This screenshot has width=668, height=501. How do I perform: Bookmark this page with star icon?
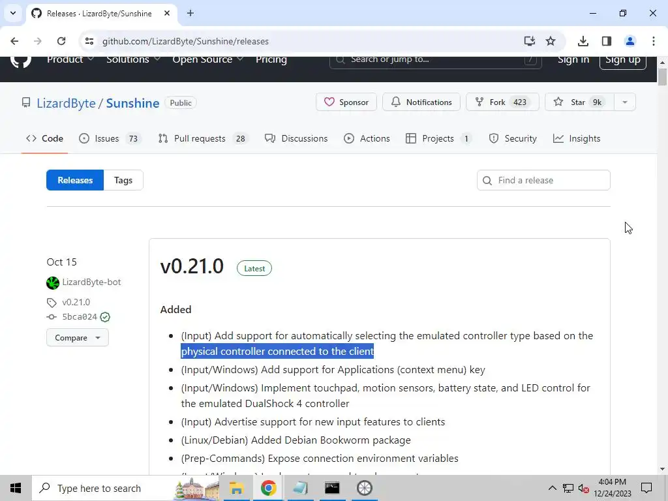point(551,41)
